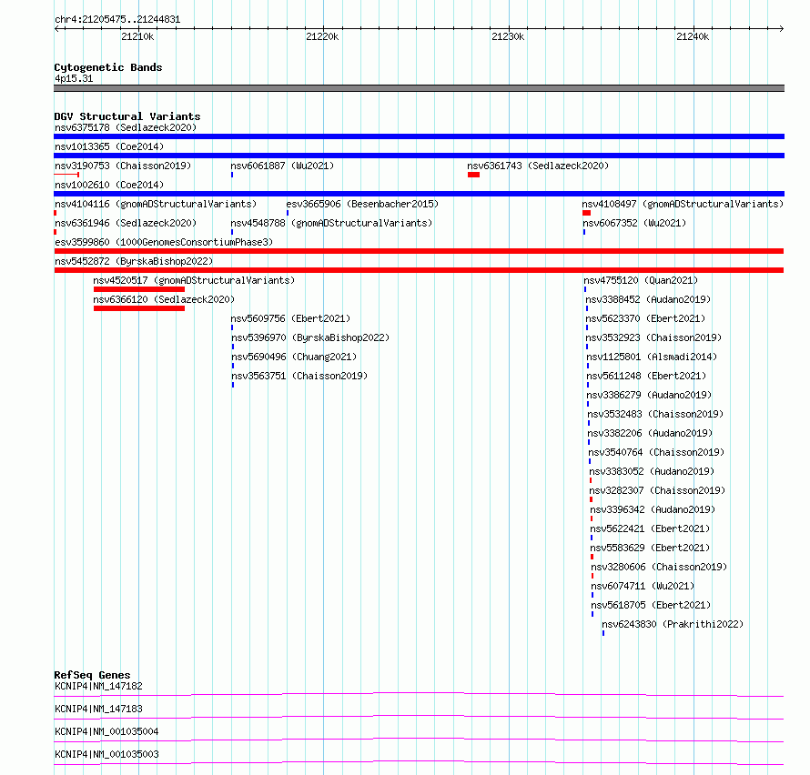The image size is (810, 775).
Task: Click the gray 4p15.31 band bar
Action: (419, 88)
